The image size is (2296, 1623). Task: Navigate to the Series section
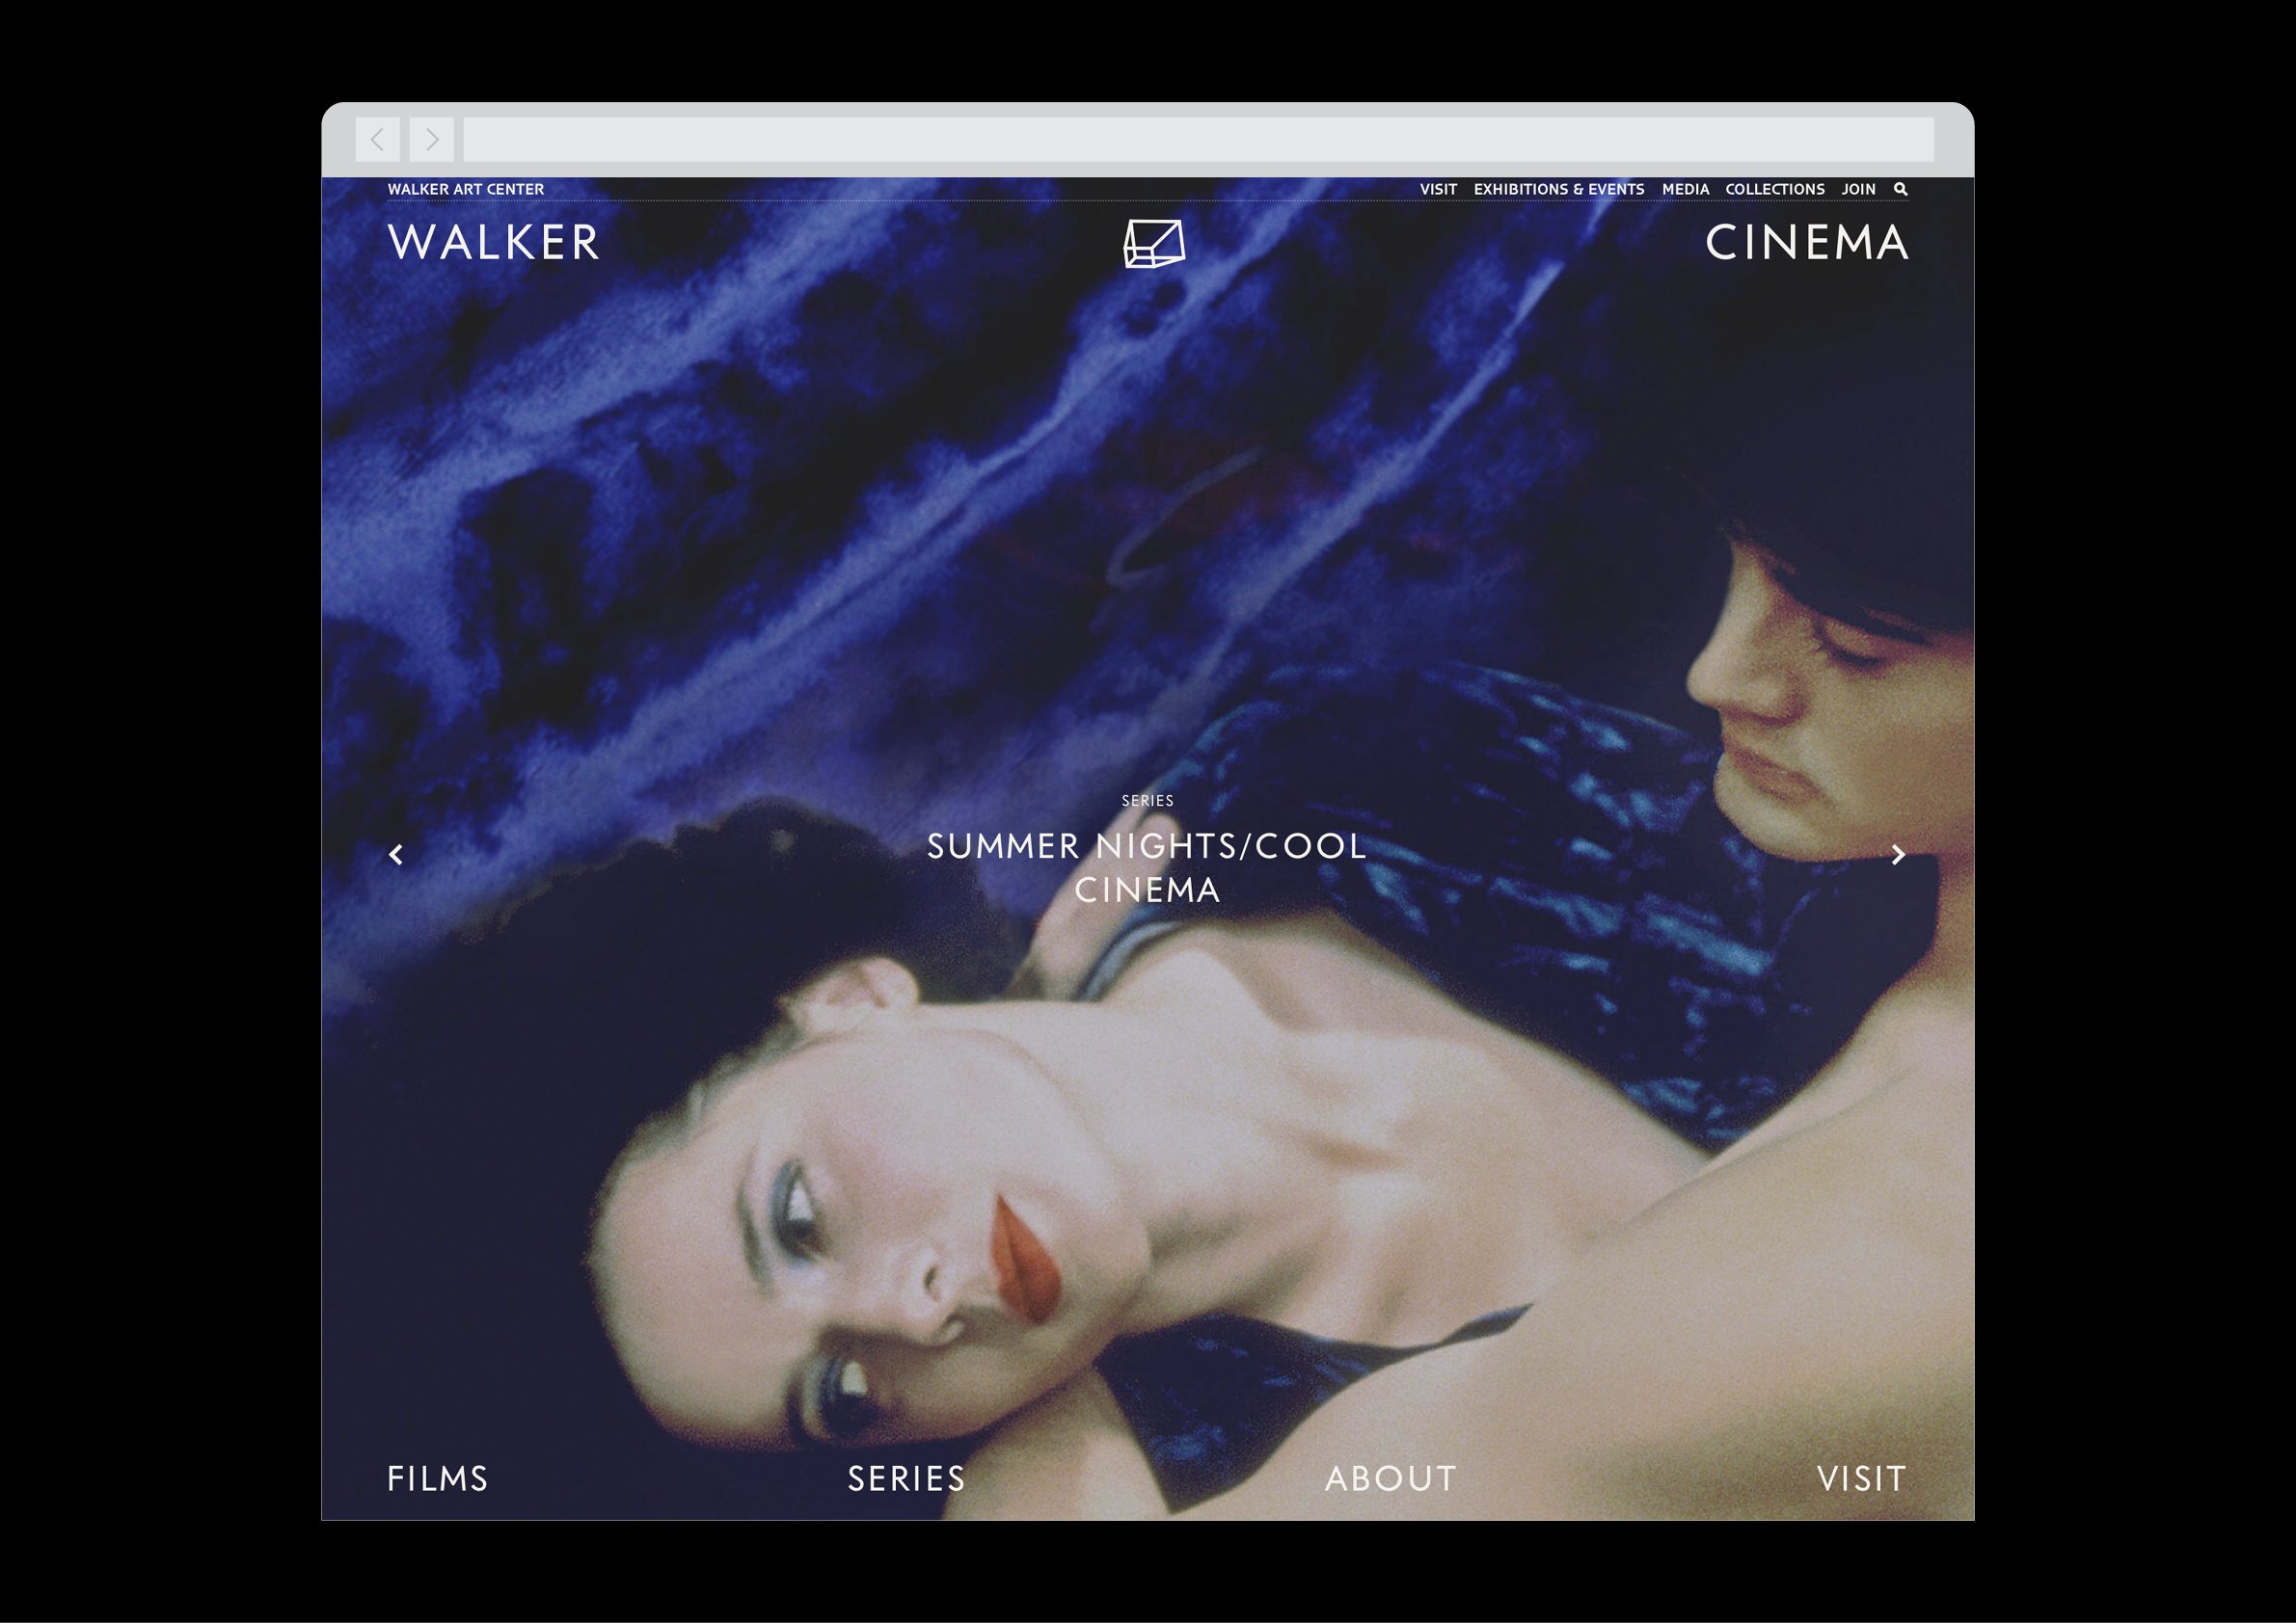pos(906,1479)
